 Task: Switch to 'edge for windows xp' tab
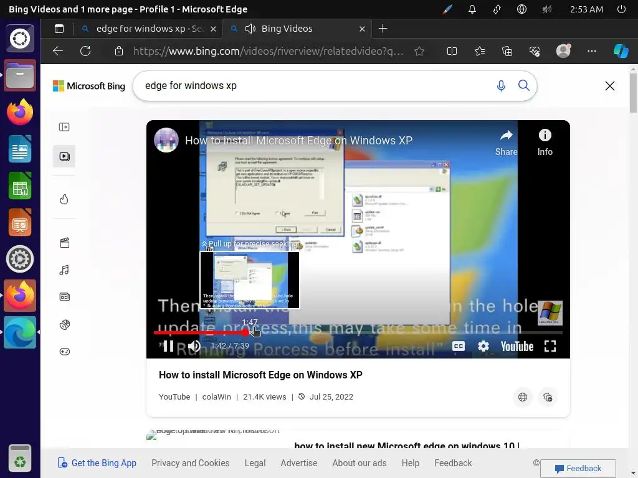(149, 29)
